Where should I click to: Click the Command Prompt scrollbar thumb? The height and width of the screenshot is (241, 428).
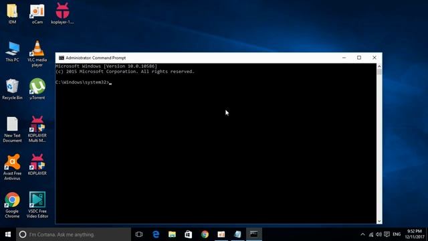pyautogui.click(x=379, y=72)
